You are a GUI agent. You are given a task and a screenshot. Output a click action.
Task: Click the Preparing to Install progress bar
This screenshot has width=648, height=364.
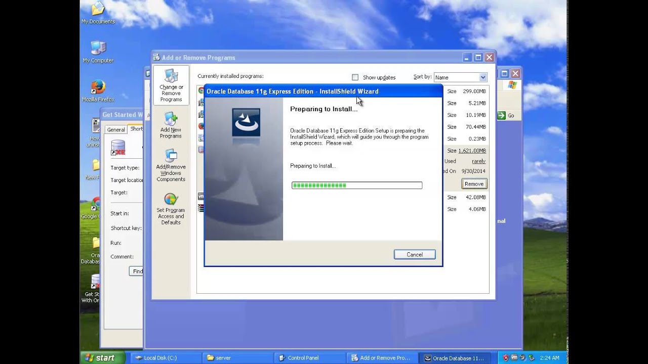[x=357, y=186]
